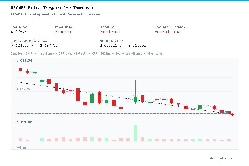Click the red dot at the trend line end
249x166 pixels.
click(x=232, y=114)
